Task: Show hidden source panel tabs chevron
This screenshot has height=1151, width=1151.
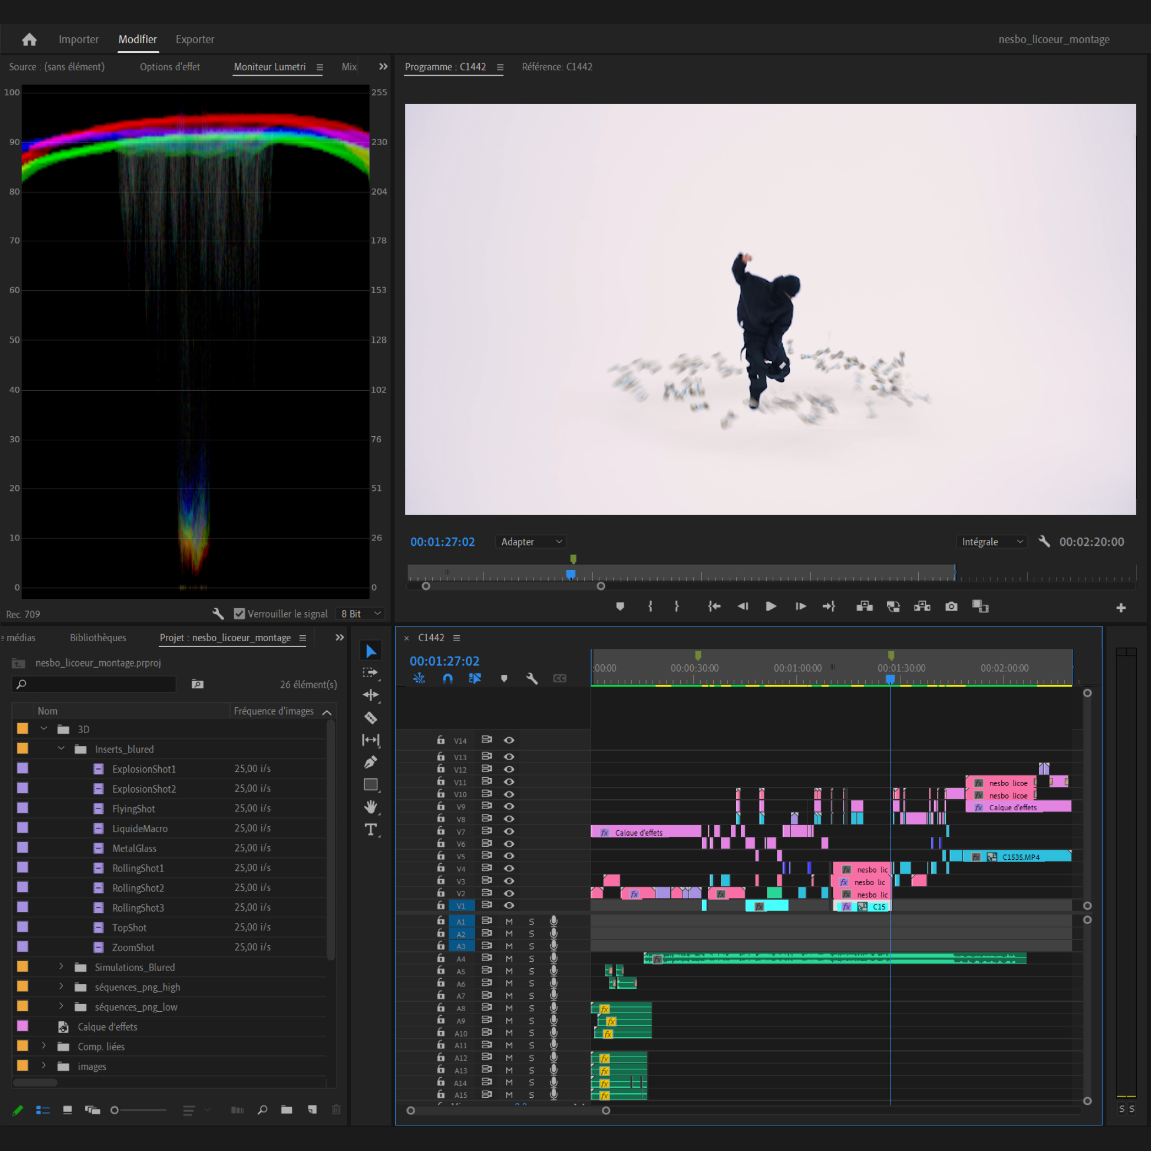Action: [383, 67]
